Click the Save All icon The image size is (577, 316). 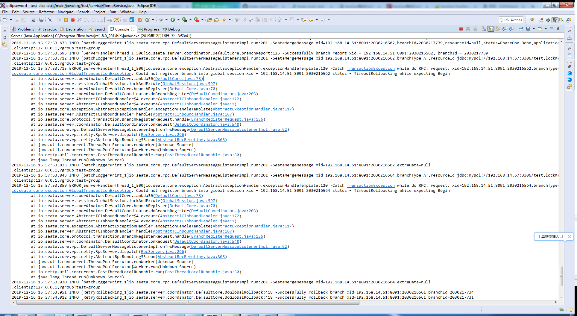point(24,20)
